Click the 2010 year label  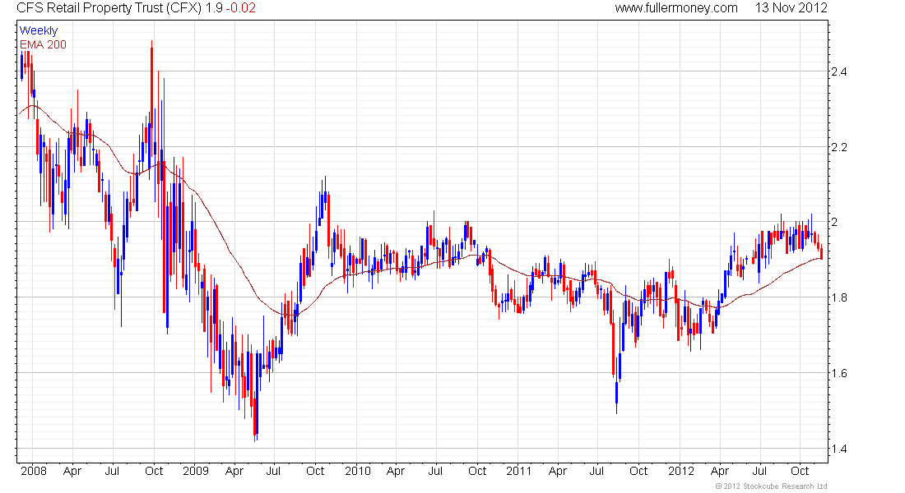coord(358,471)
